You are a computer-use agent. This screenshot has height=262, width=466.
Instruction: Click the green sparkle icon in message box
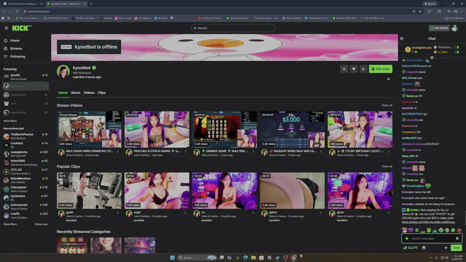(407, 238)
